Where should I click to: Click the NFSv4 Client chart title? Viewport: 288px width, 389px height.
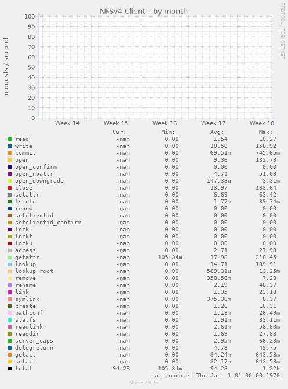(144, 11)
